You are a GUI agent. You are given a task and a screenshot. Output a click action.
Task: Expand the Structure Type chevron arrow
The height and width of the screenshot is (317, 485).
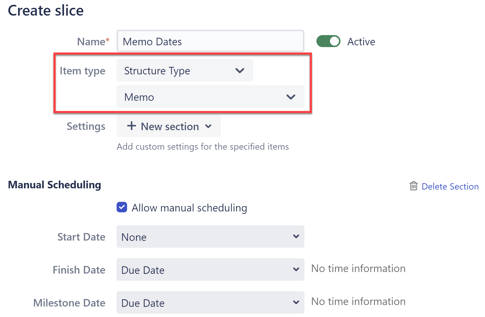239,70
